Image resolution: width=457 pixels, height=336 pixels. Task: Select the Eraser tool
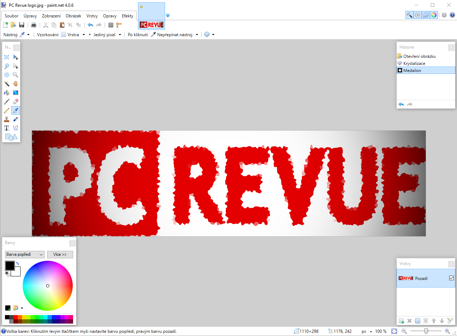[15, 101]
